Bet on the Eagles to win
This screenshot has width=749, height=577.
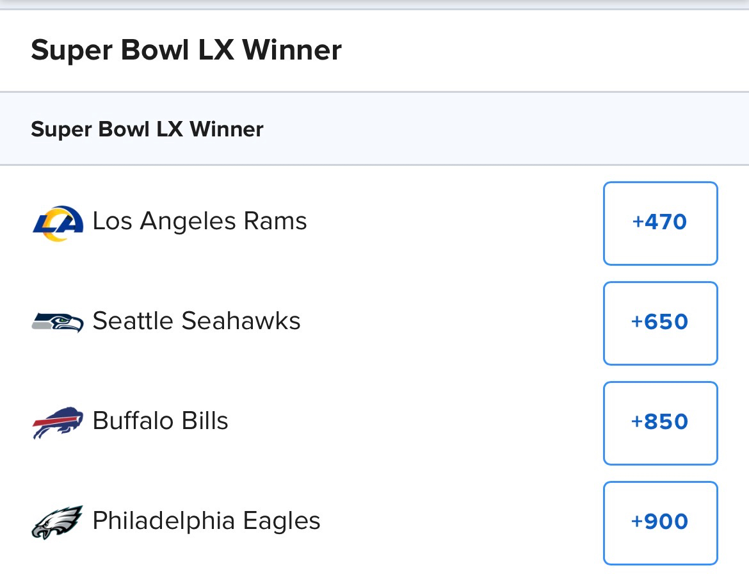coord(660,523)
